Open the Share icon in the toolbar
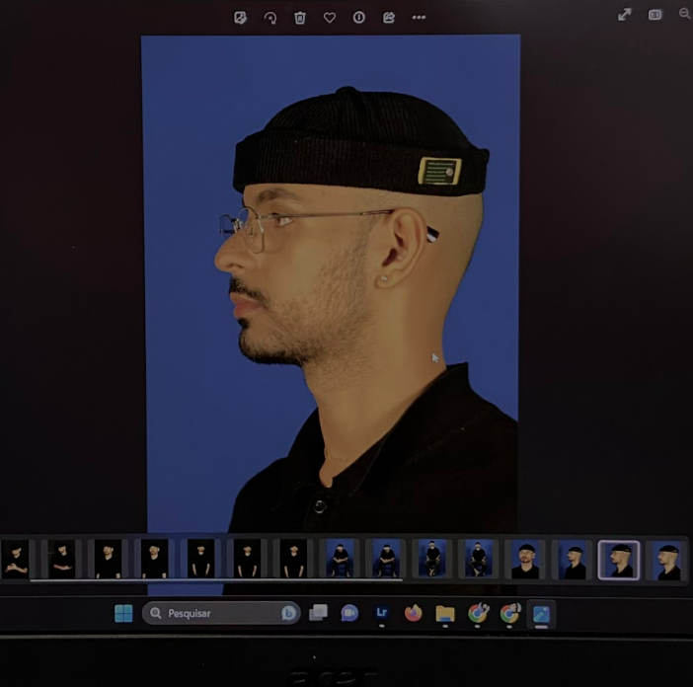The height and width of the screenshot is (687, 693). (389, 17)
